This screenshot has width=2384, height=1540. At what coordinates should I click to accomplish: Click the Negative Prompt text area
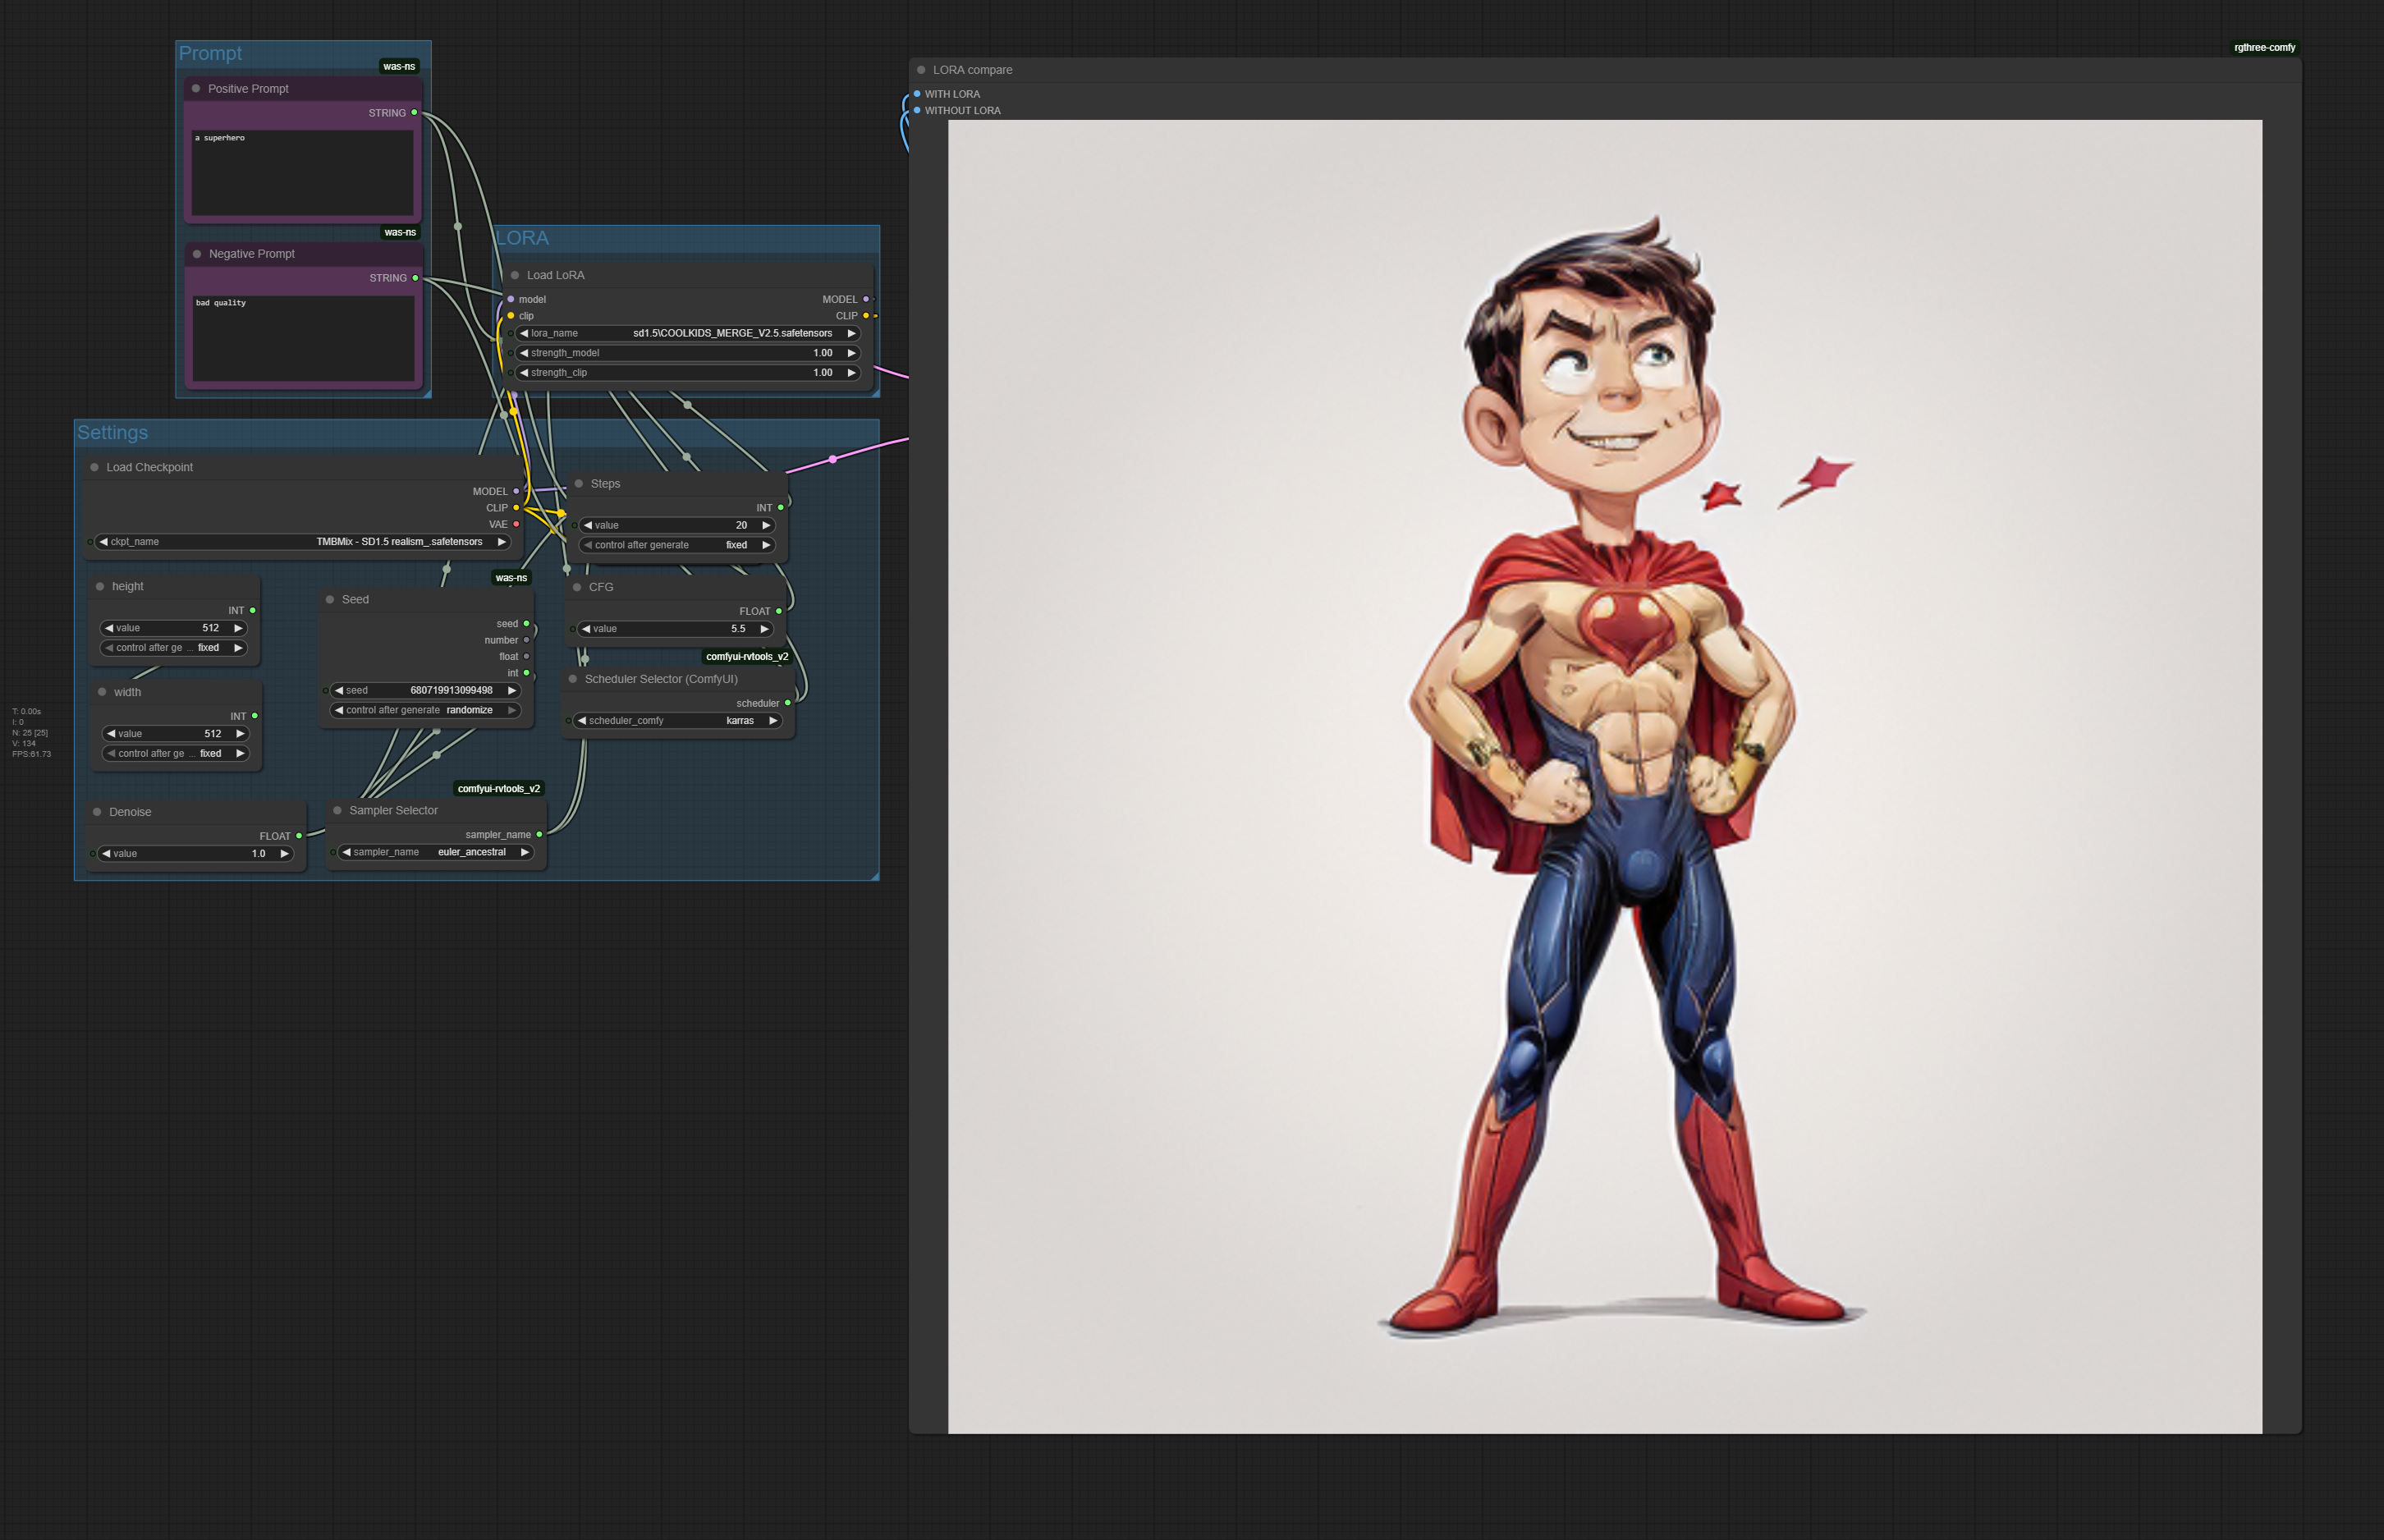tap(303, 338)
